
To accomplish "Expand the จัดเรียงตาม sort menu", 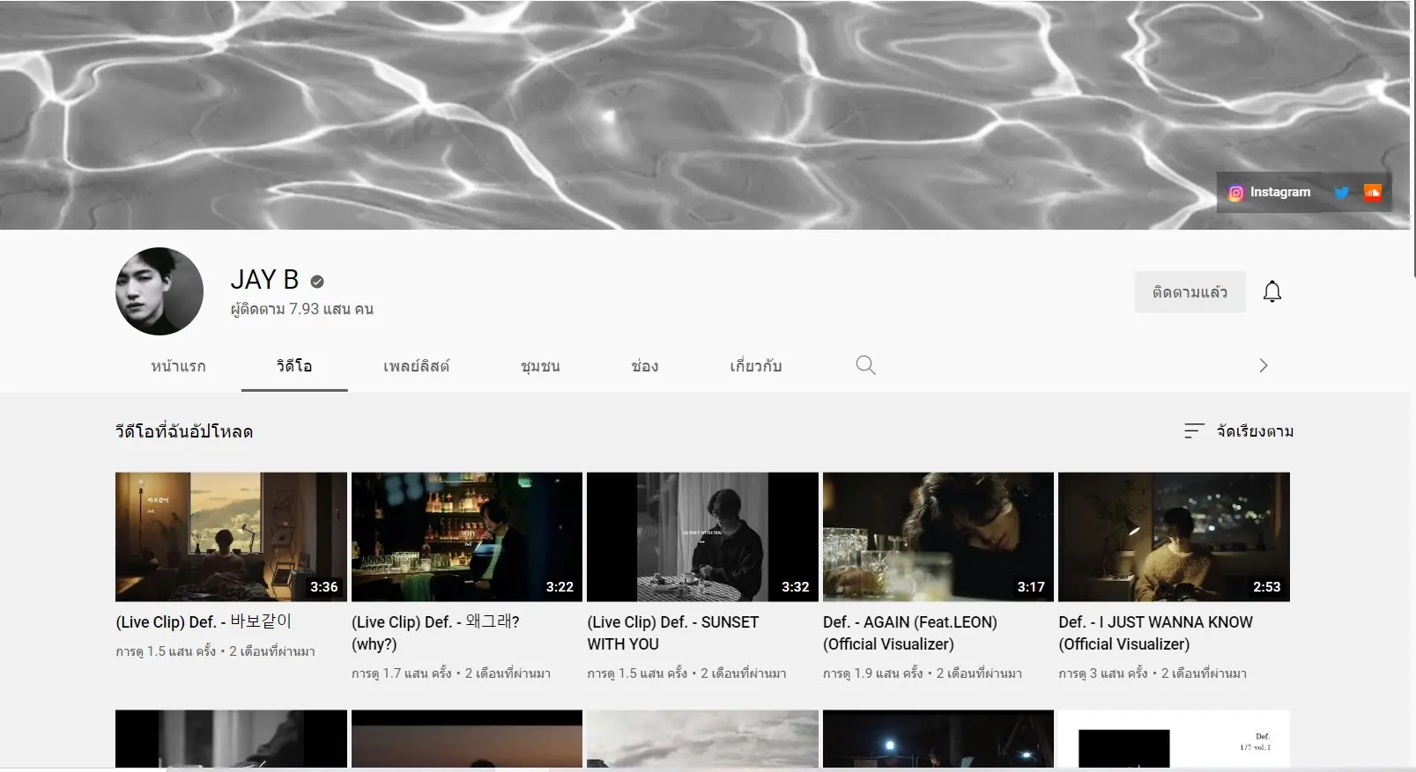I will (1254, 431).
